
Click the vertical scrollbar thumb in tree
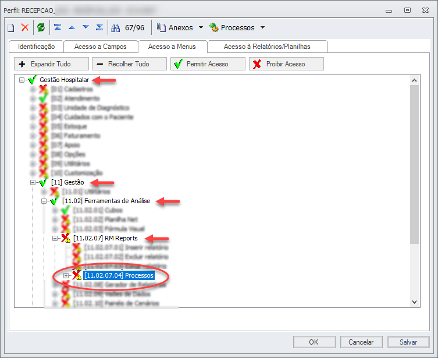(x=414, y=164)
